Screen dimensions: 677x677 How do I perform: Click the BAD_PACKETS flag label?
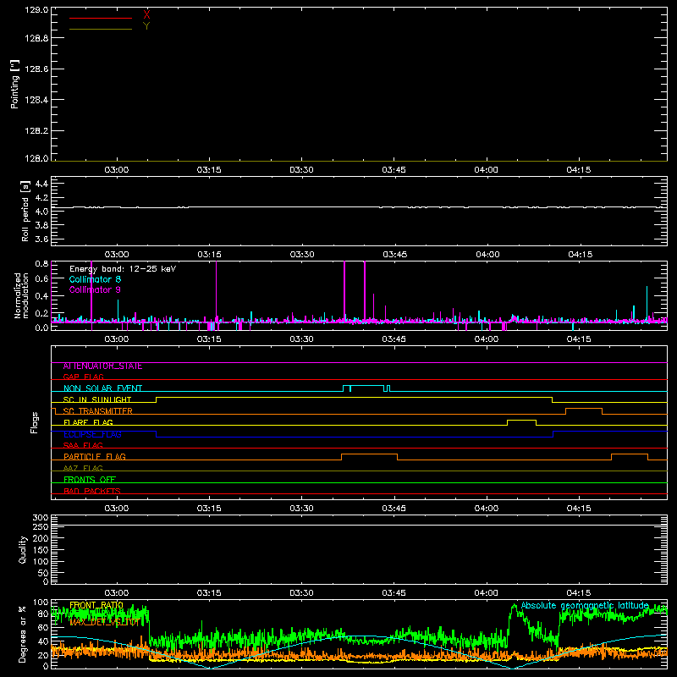pyautogui.click(x=92, y=491)
